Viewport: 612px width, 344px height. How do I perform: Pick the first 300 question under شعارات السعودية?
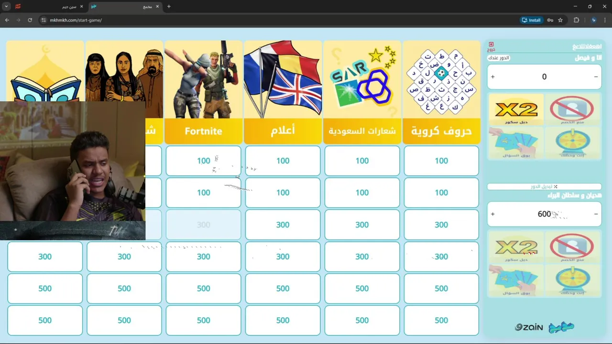(362, 225)
